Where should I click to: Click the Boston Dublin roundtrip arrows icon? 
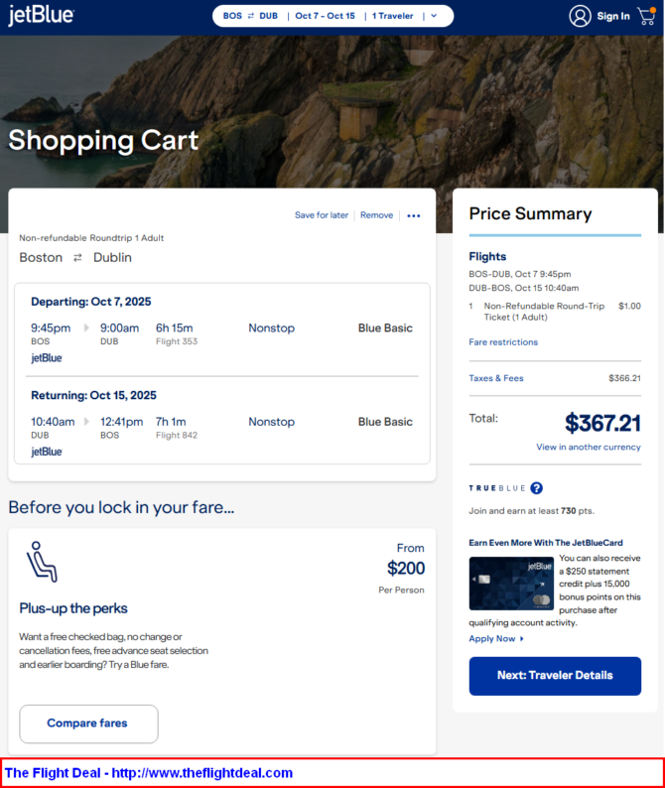pos(77,258)
